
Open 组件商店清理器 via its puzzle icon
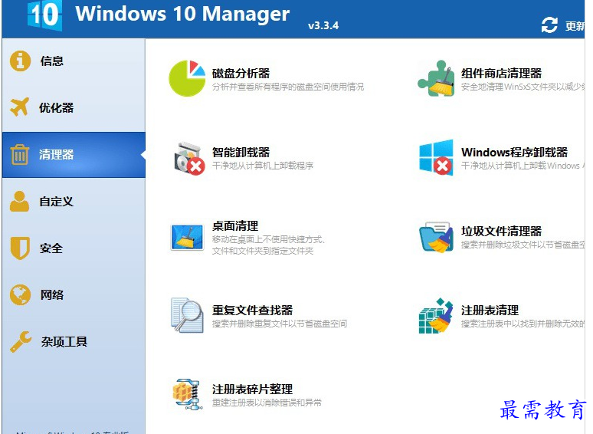point(436,78)
